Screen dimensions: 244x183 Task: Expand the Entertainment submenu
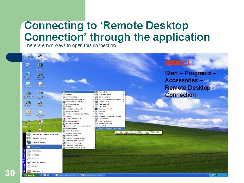[x=110, y=97]
